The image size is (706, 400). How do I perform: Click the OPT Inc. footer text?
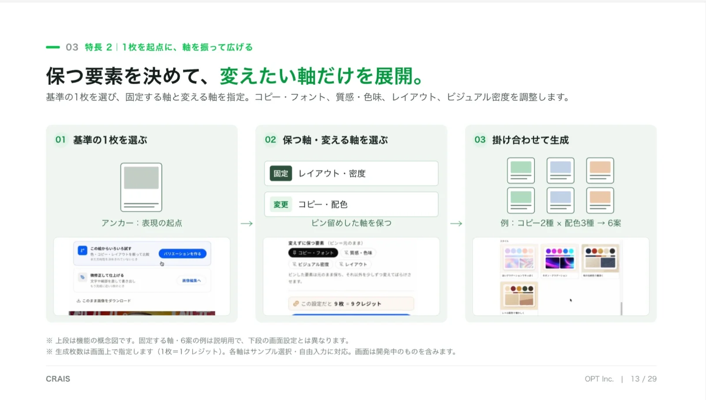tap(599, 379)
